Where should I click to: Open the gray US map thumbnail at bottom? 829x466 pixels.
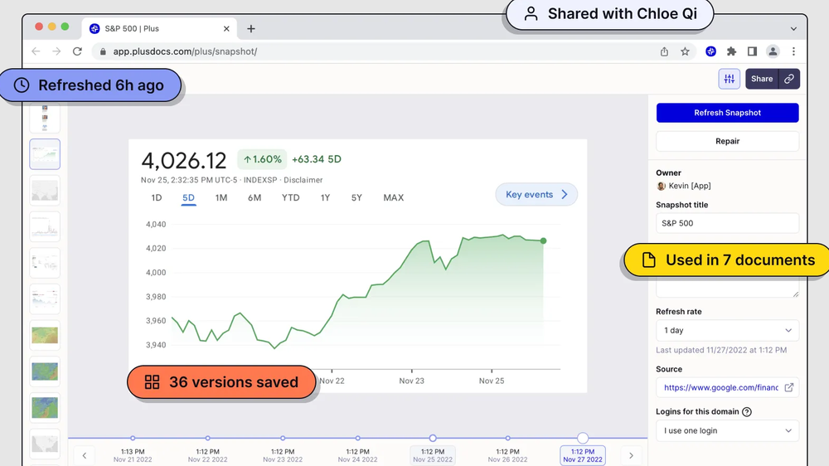pyautogui.click(x=45, y=444)
